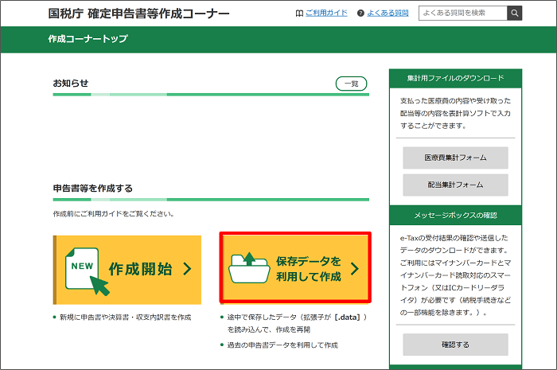Click the folder upload icon on 保存データ button
The image size is (557, 370).
tap(247, 268)
